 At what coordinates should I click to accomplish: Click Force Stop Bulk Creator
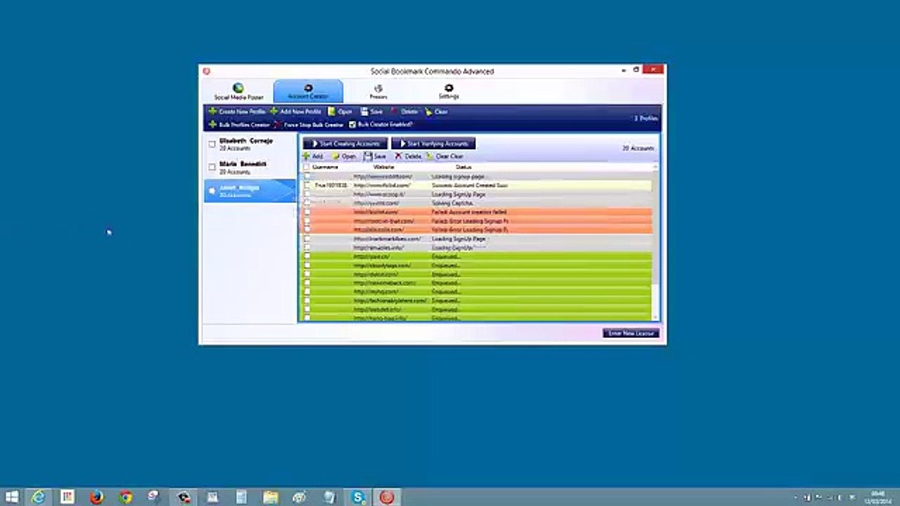coord(309,124)
